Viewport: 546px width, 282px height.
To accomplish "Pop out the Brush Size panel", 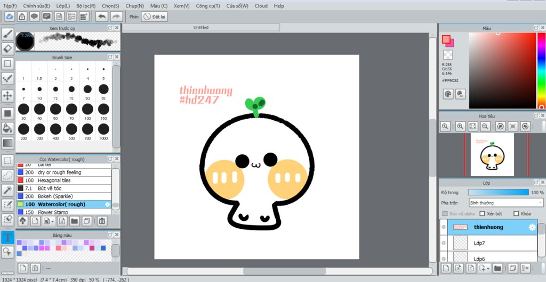I will click(110, 57).
